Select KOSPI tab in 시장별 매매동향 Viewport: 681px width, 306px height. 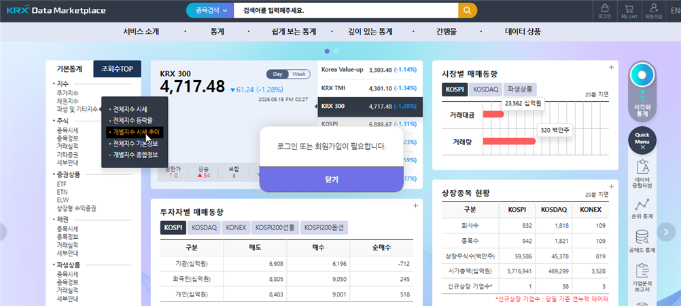coord(455,90)
